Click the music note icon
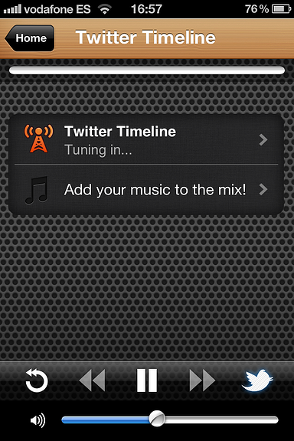This screenshot has width=294, height=441. click(37, 190)
